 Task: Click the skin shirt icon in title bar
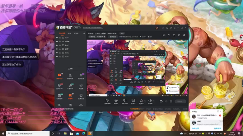(x=171, y=28)
